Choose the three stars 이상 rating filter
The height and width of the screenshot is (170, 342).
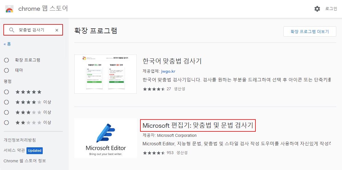point(6,112)
